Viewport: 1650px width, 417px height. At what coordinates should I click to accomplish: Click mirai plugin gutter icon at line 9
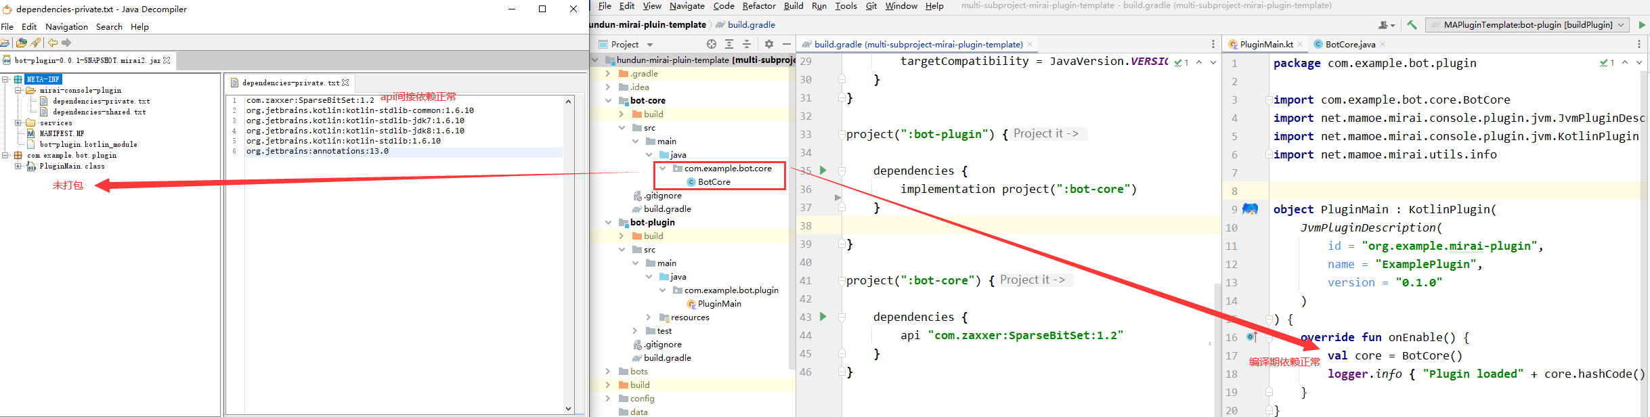pos(1251,209)
